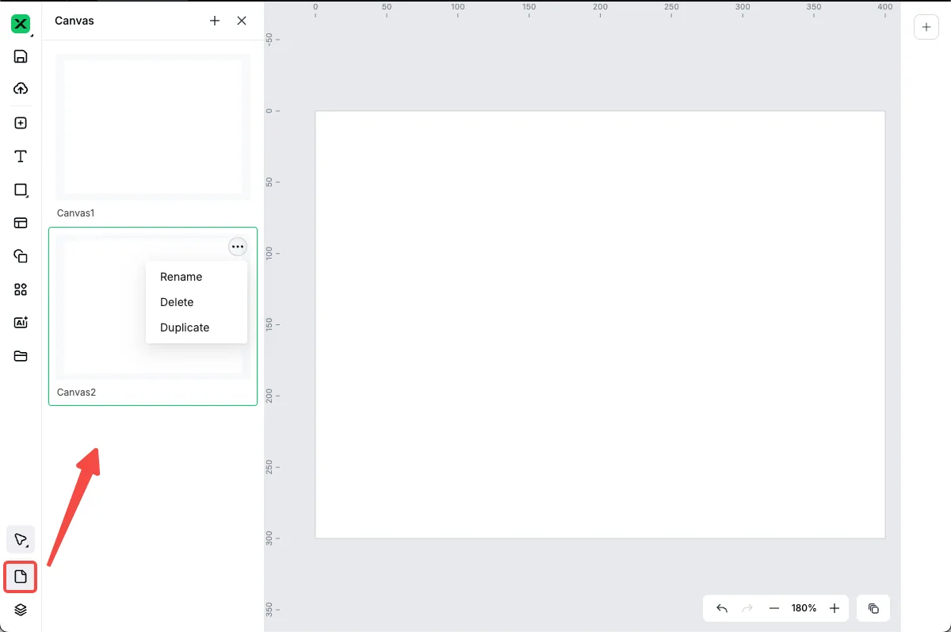Click the undo arrow
The image size is (951, 632).
tap(722, 608)
